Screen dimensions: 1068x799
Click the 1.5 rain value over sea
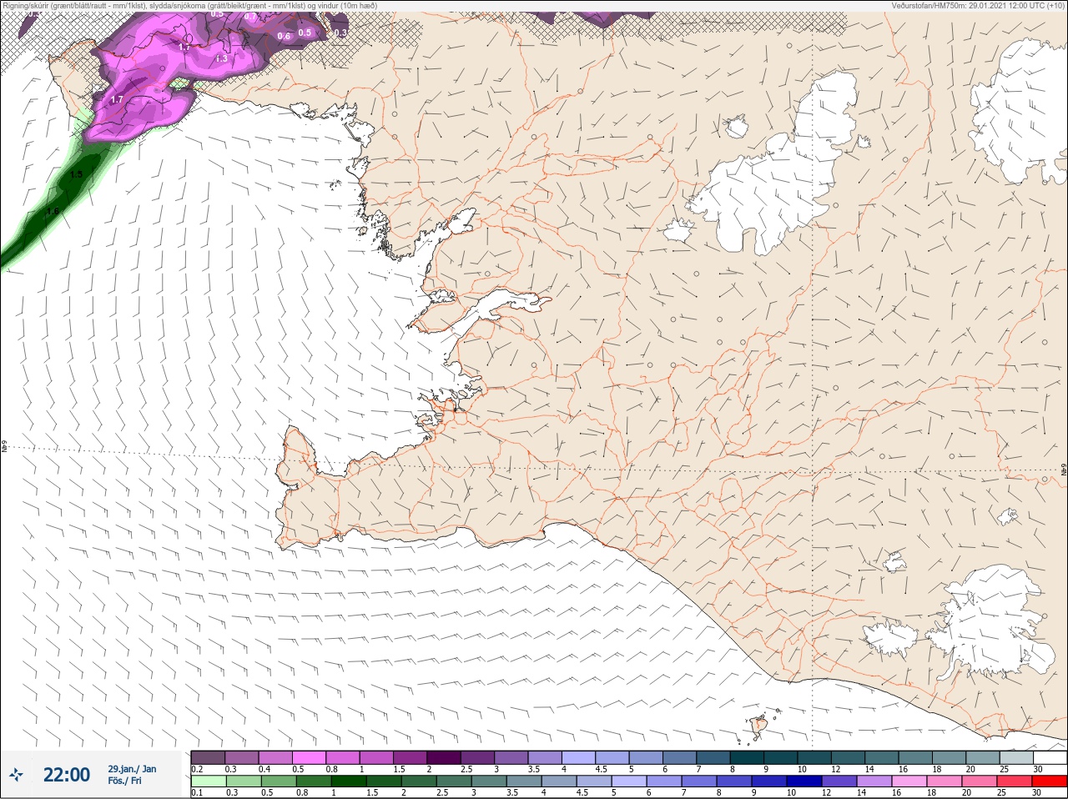point(77,174)
